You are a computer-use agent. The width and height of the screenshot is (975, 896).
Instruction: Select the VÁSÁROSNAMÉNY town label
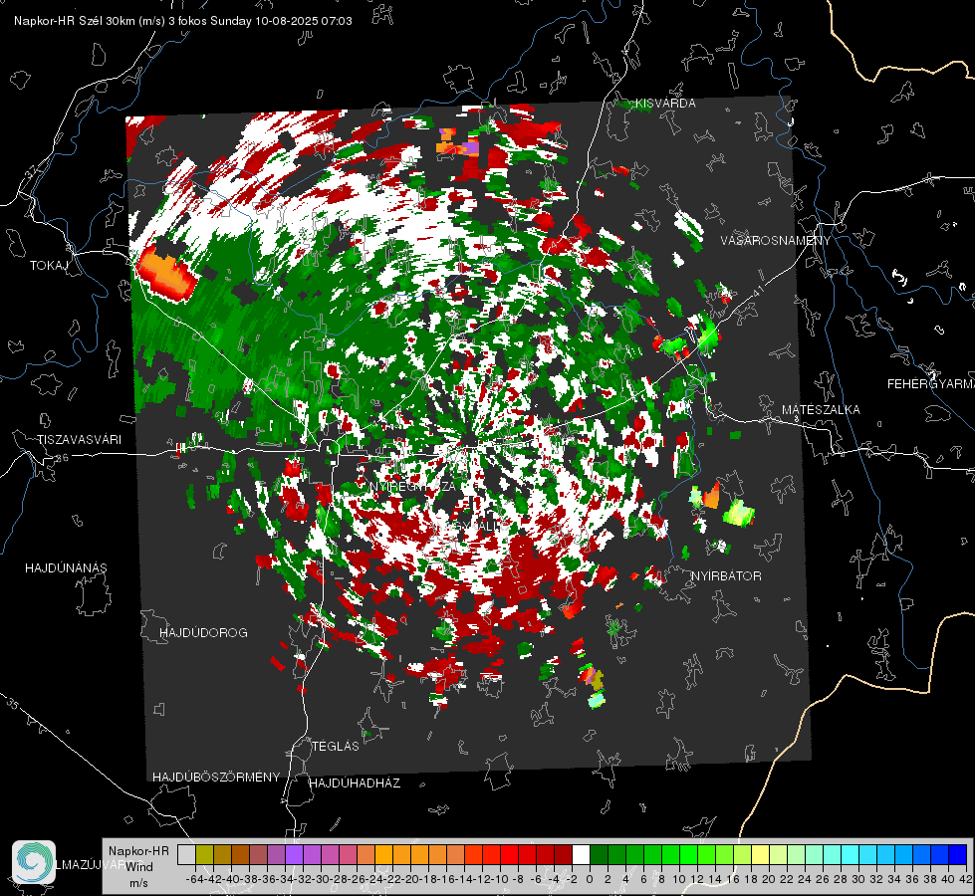(x=776, y=241)
